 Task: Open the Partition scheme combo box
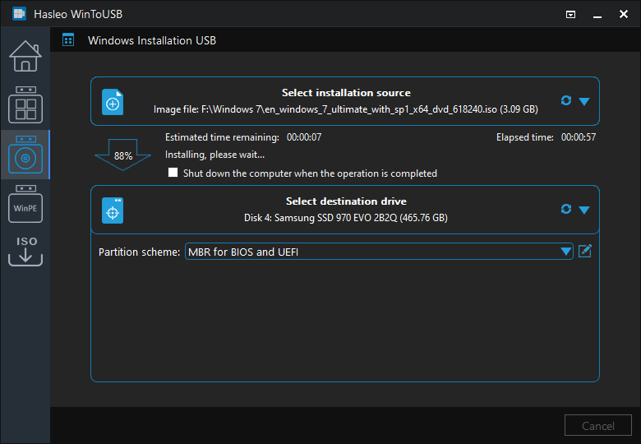[x=379, y=252]
